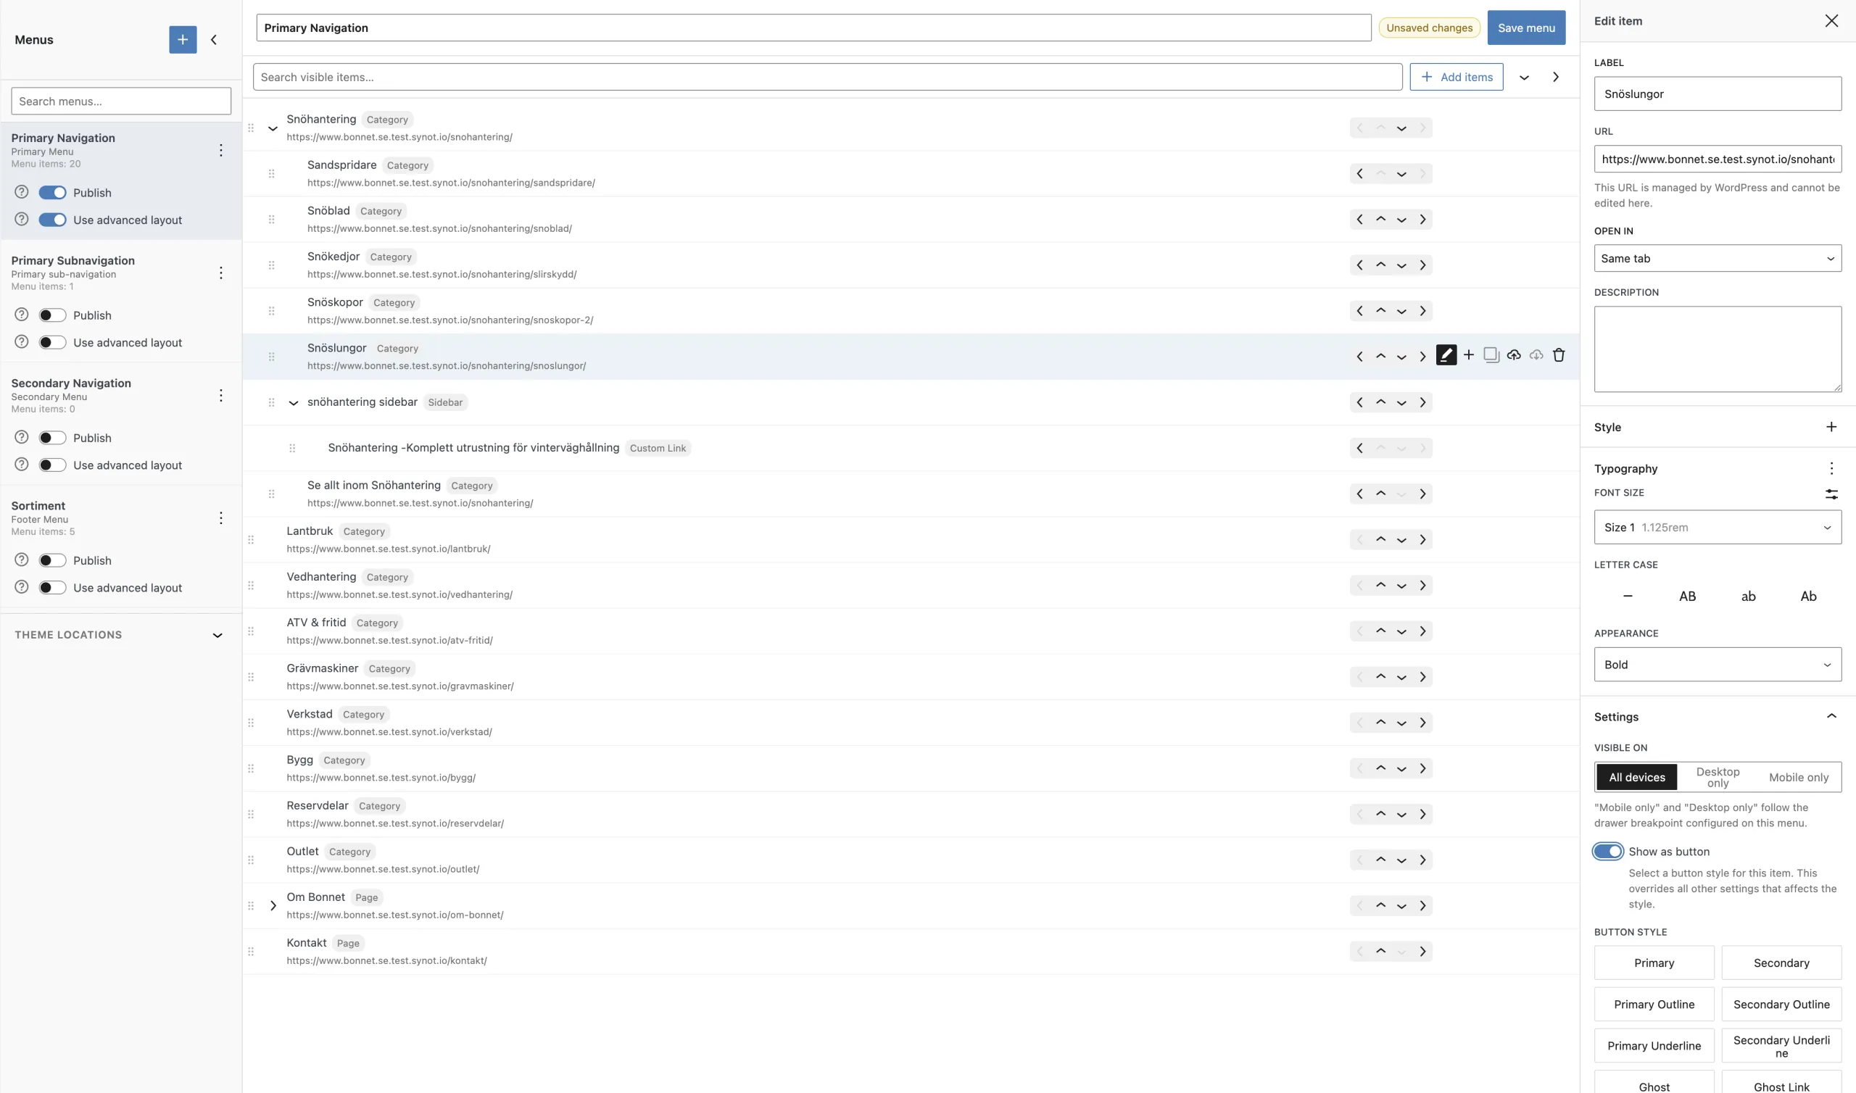The image size is (1856, 1093).
Task: Click the right chevron next to Add items
Action: [1556, 78]
